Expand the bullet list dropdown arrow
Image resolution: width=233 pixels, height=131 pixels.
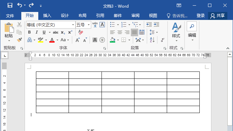(118, 25)
